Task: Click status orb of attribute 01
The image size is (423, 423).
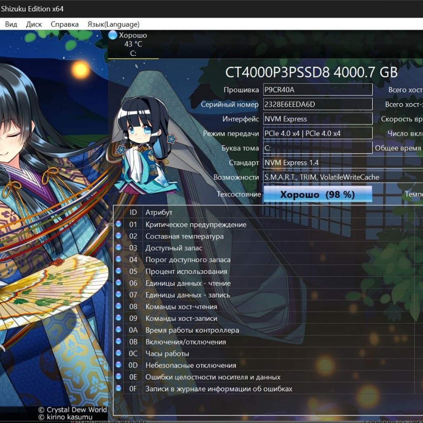Action: point(118,224)
